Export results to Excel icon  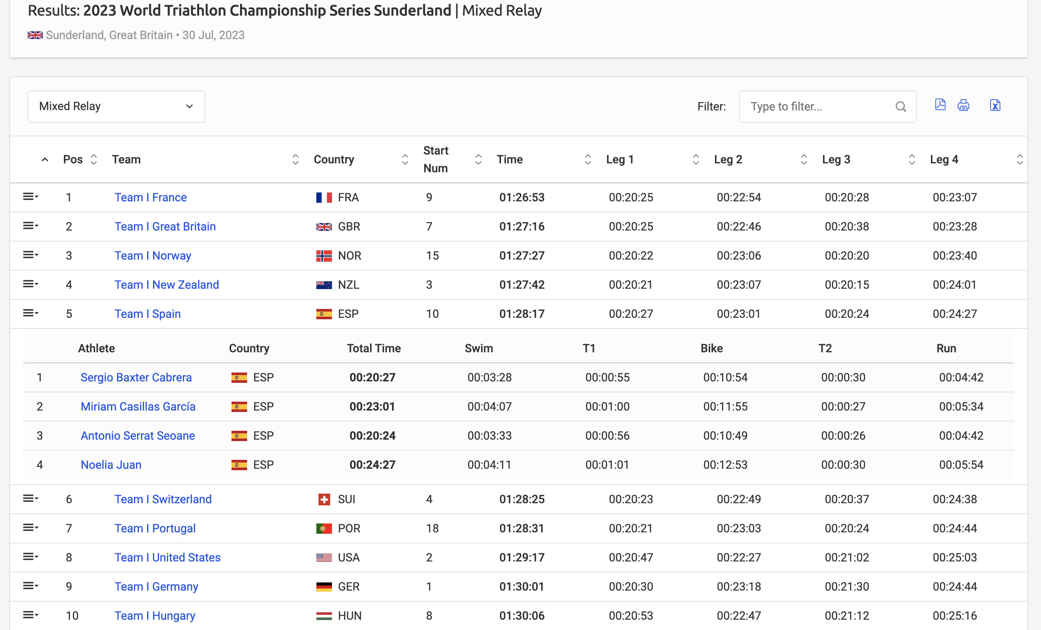coord(995,105)
